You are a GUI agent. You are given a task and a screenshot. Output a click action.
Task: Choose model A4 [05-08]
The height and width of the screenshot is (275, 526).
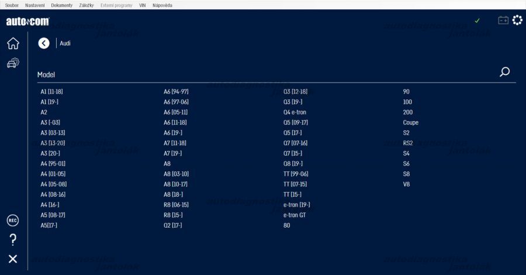(x=54, y=184)
